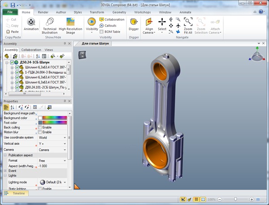The width and height of the screenshot is (269, 205).
Task: Click the grid mode icon in status bar
Action: pos(196,199)
